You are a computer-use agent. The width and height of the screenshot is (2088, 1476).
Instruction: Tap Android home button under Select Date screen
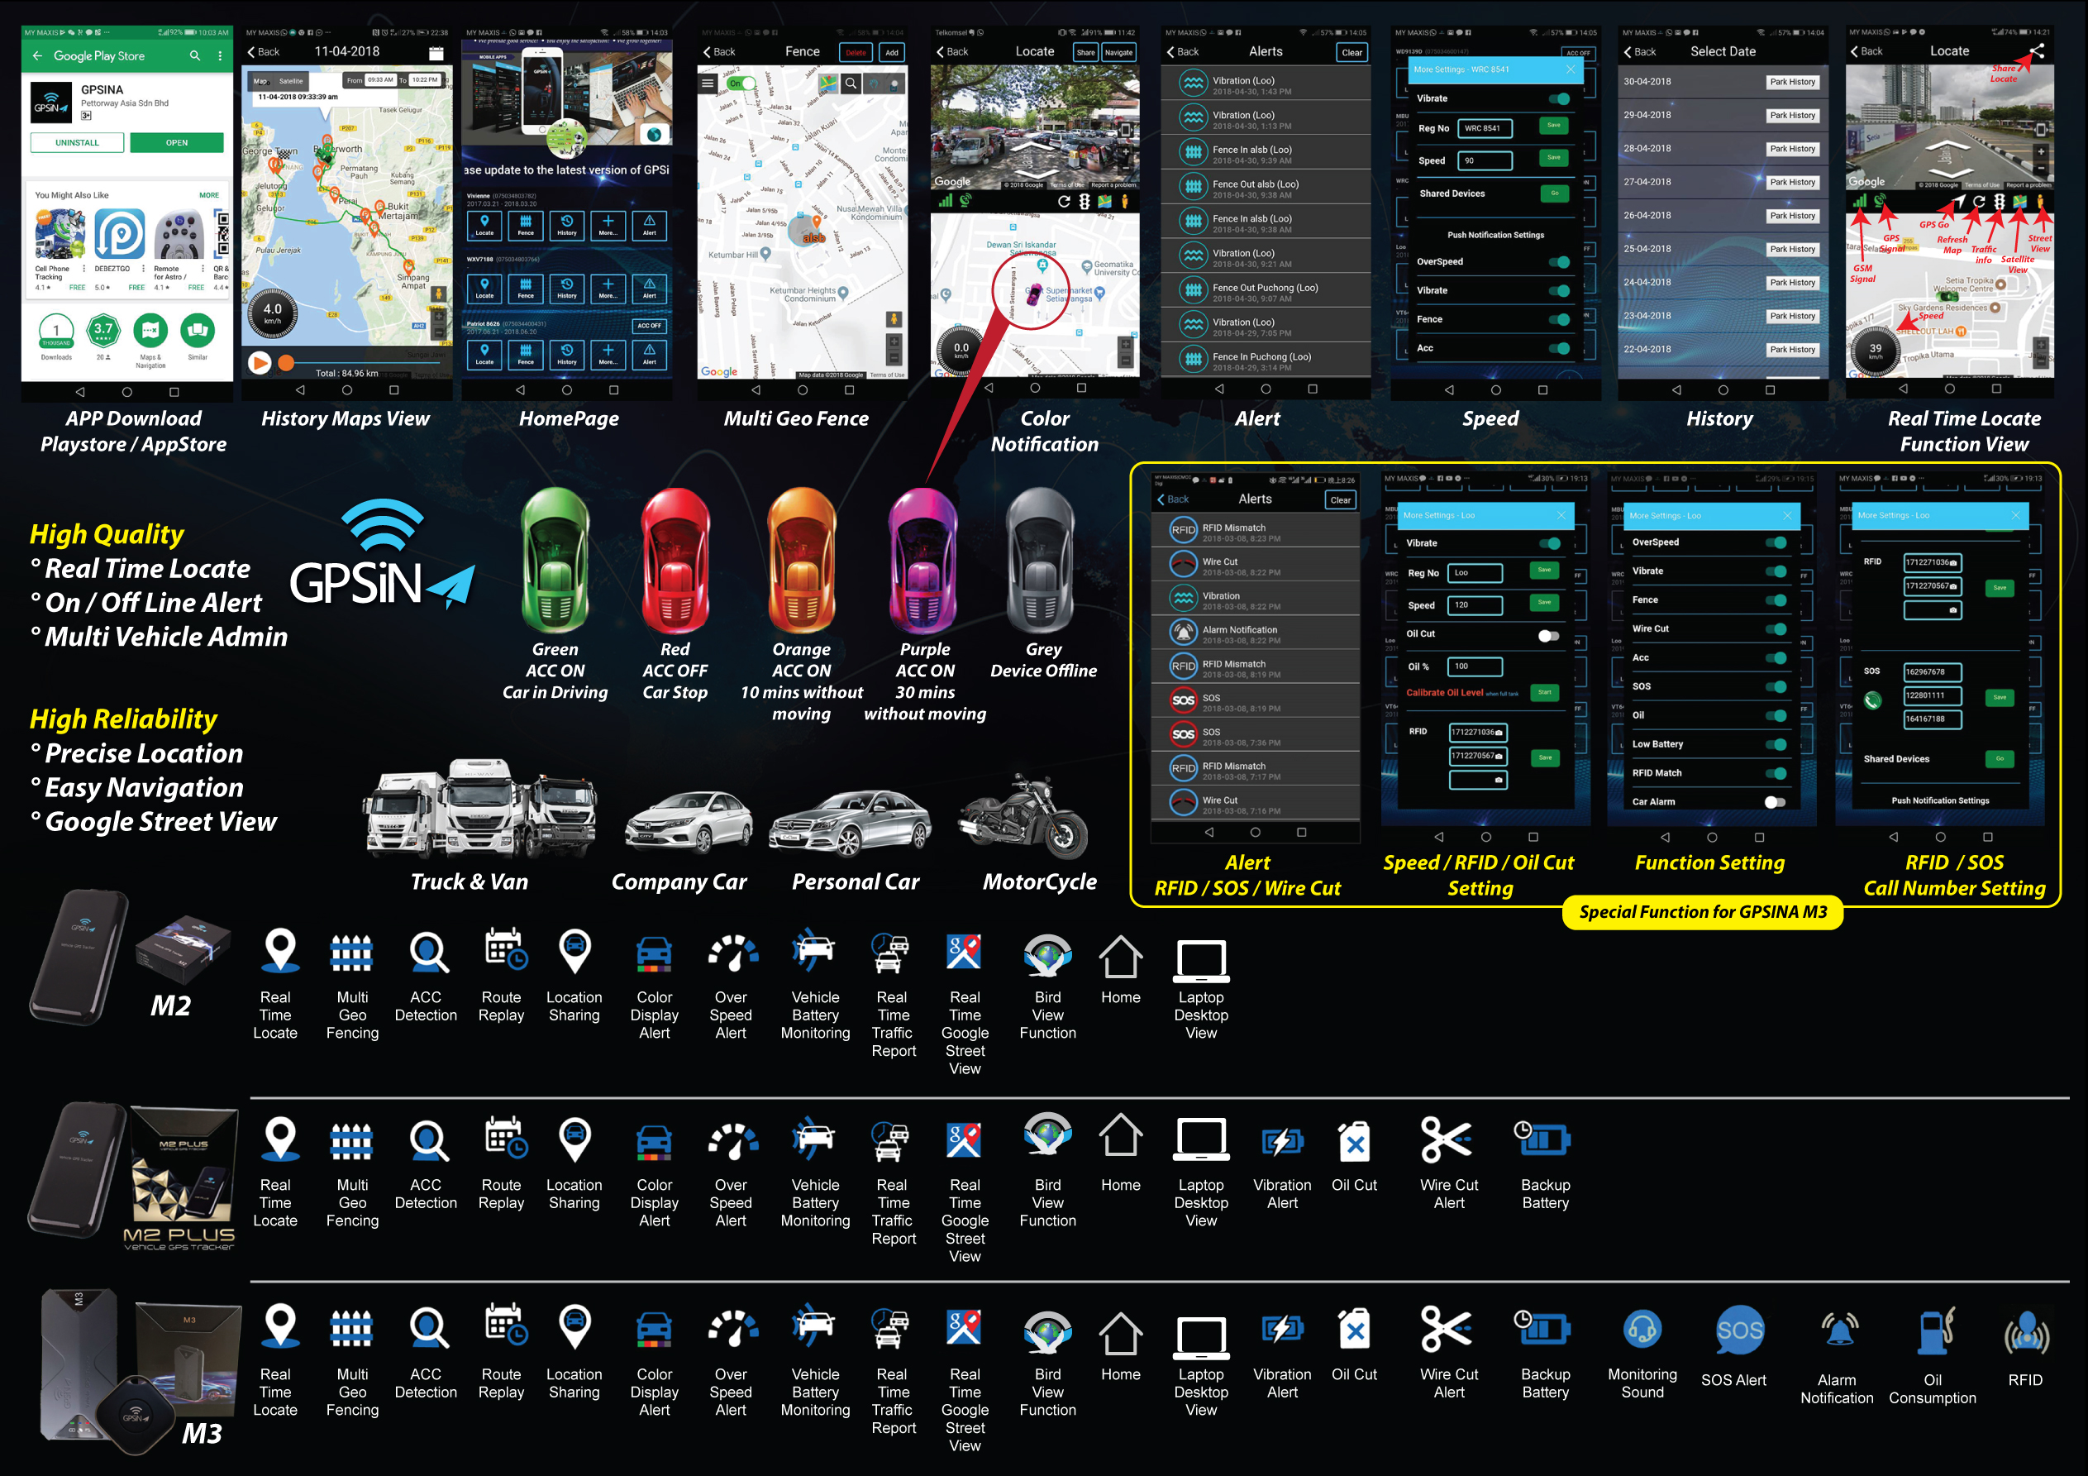tap(1723, 389)
